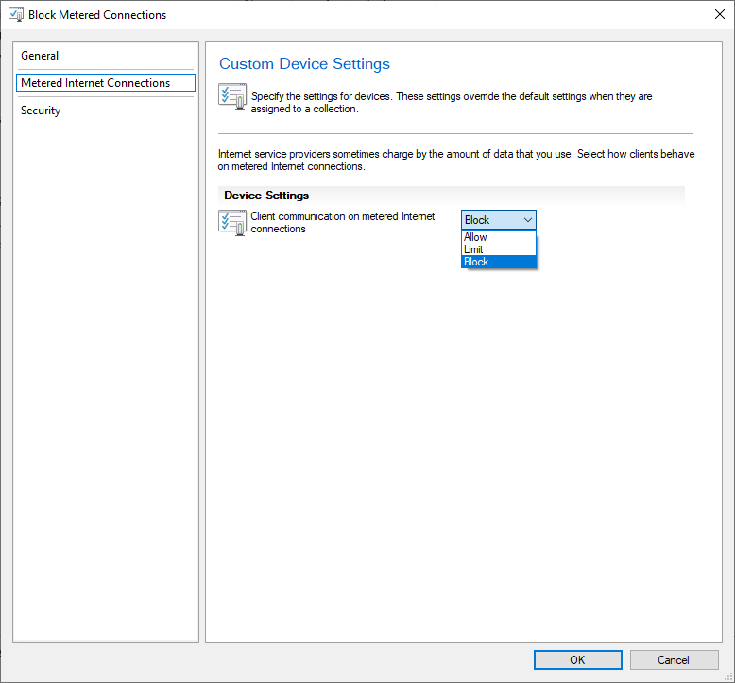Choose Allow from the dropdown list

(x=498, y=237)
